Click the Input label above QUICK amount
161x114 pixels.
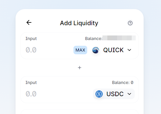tap(31, 39)
